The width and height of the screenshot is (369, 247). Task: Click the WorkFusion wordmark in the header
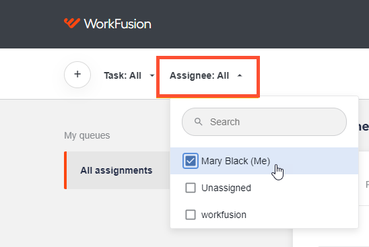pyautogui.click(x=117, y=24)
